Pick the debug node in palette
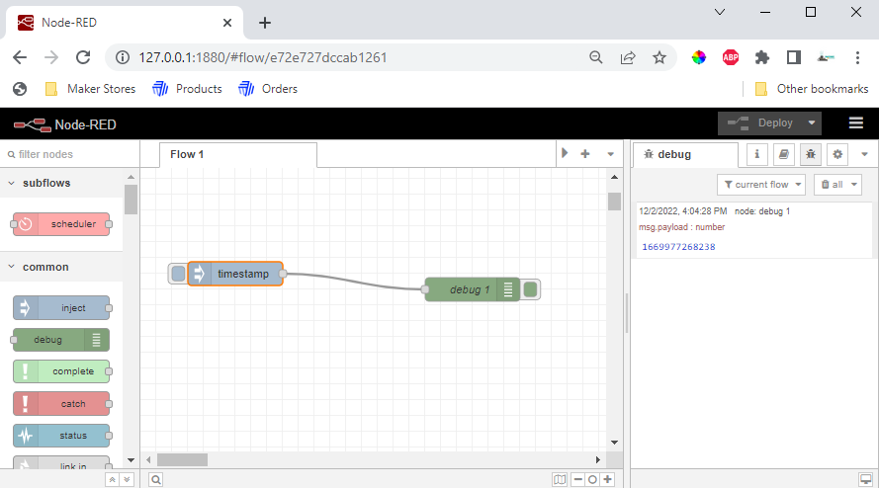The height and width of the screenshot is (488, 879). click(x=61, y=340)
